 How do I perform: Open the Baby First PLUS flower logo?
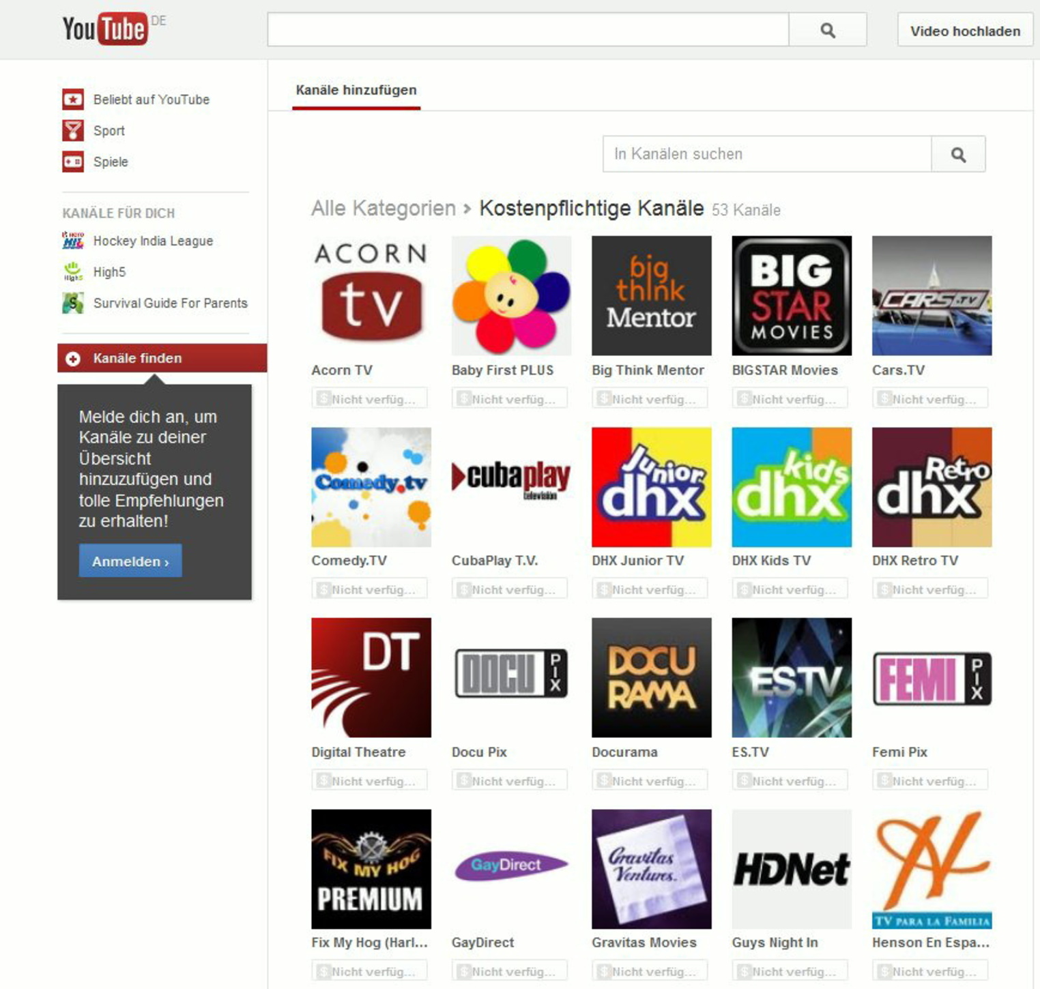tap(511, 295)
